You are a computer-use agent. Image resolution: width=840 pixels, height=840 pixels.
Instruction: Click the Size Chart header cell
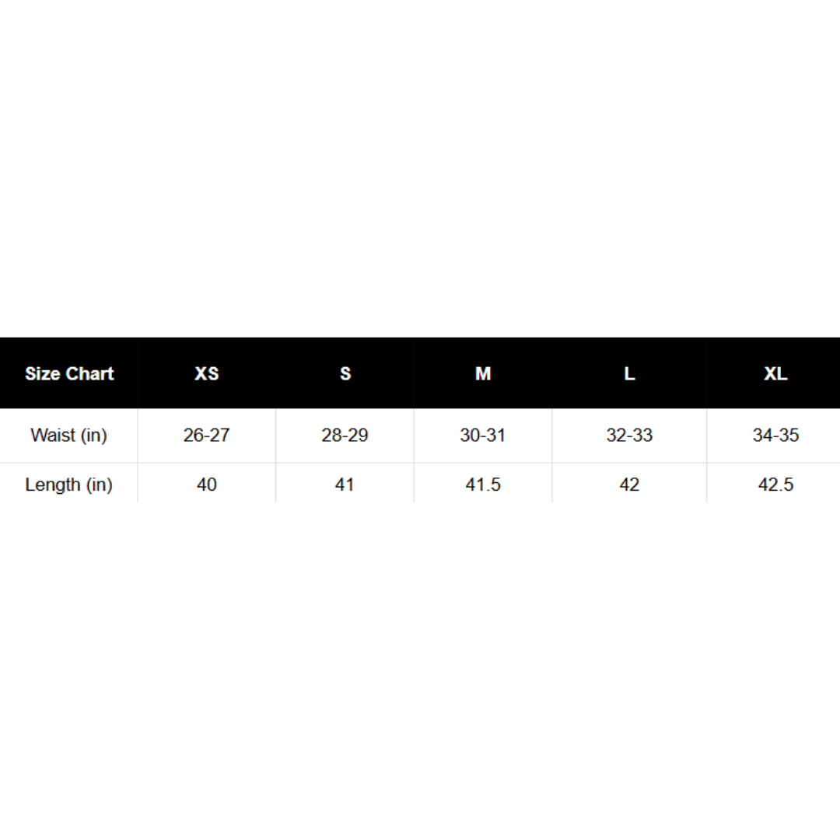(x=69, y=373)
